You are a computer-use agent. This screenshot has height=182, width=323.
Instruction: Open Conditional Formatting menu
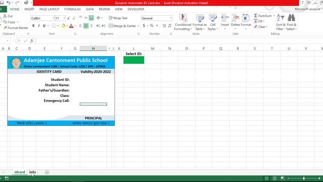point(183,22)
